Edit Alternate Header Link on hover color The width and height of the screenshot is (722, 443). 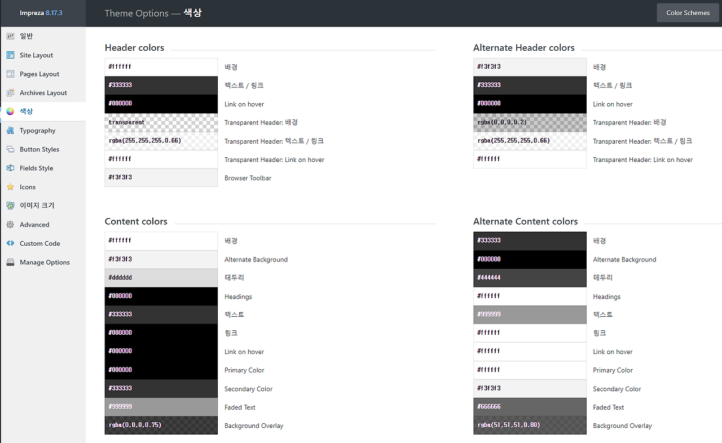pyautogui.click(x=530, y=104)
